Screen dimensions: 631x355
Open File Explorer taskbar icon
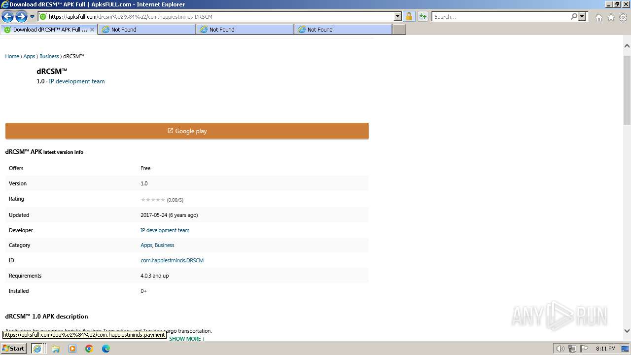pyautogui.click(x=56, y=349)
